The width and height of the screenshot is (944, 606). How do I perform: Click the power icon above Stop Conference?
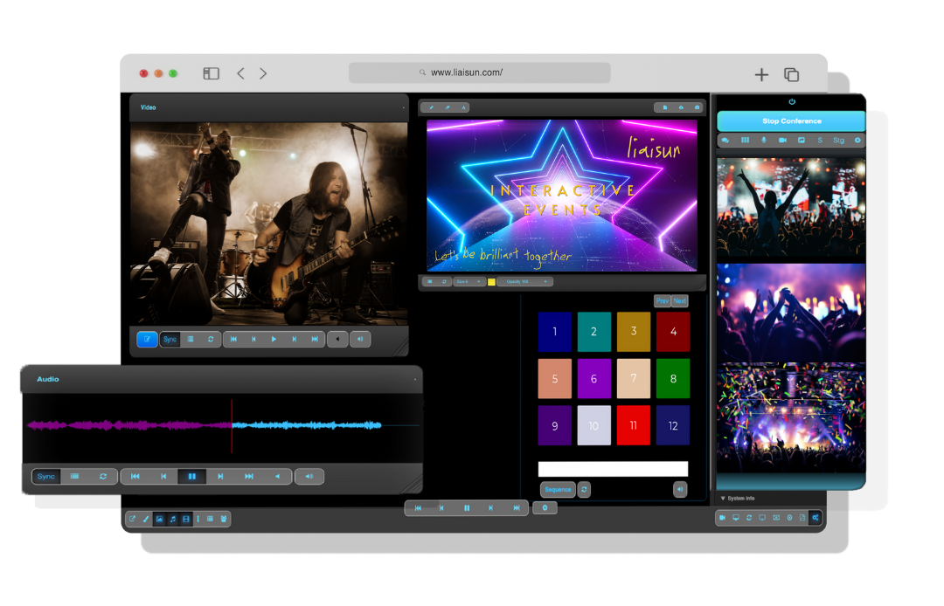pos(792,101)
